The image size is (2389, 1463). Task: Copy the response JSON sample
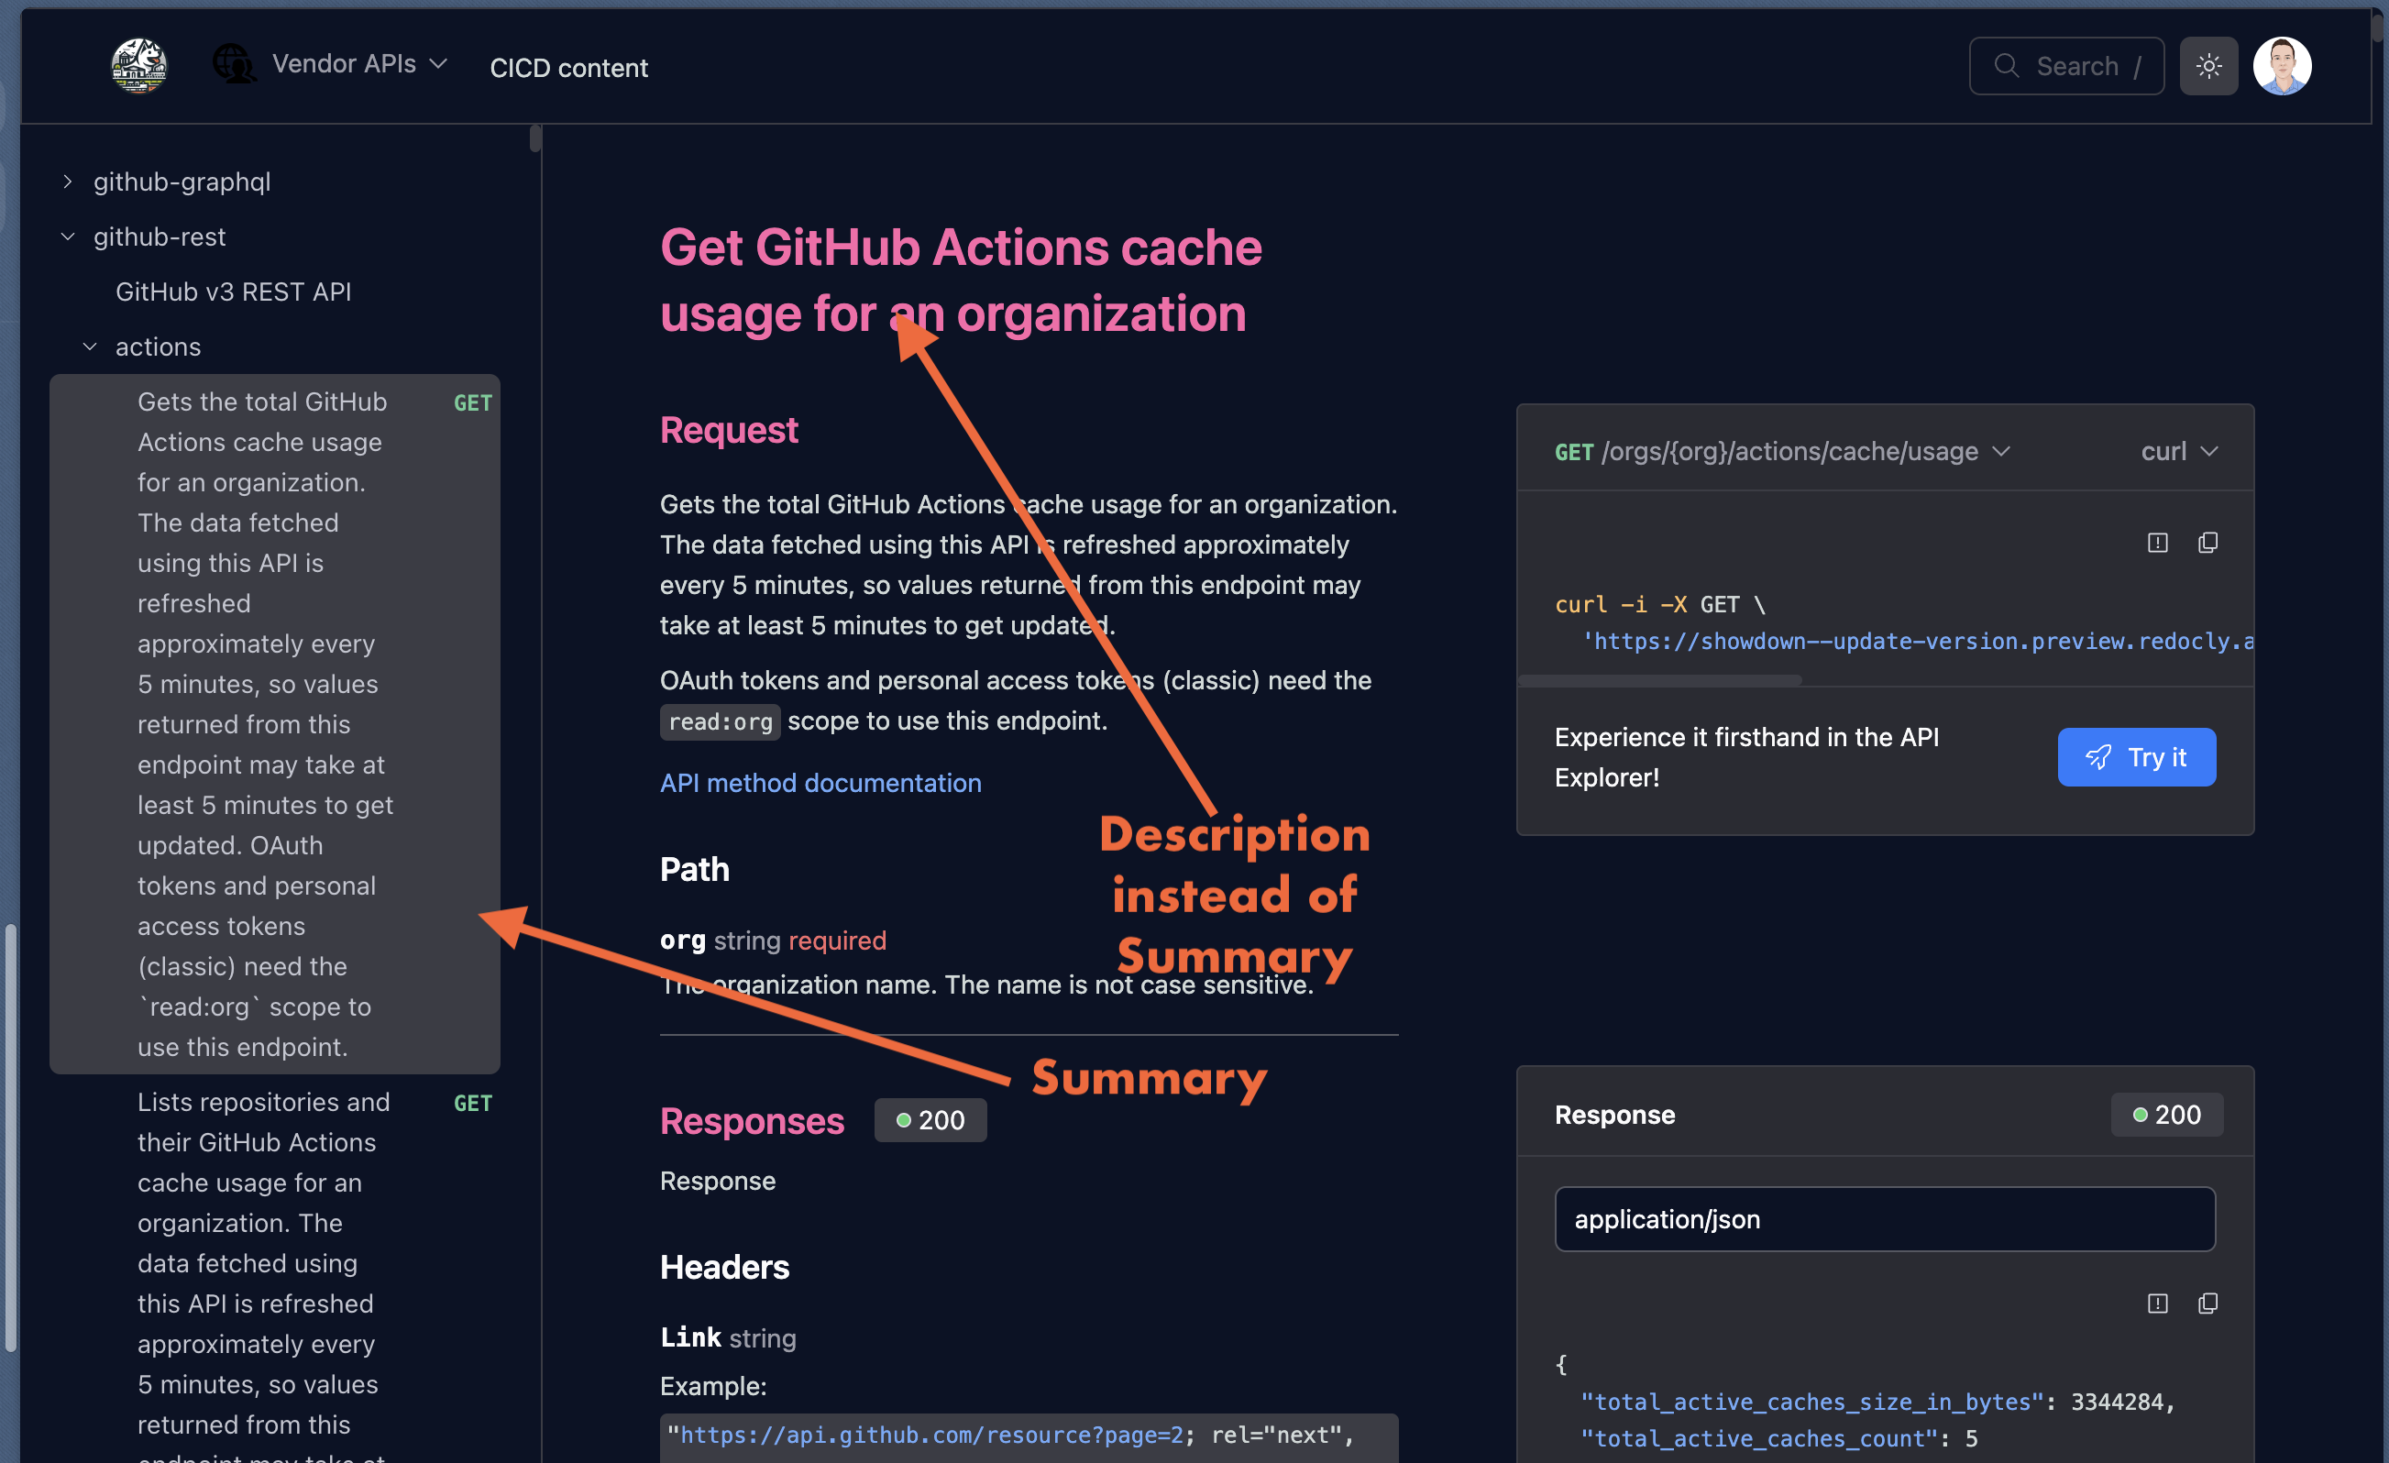click(2207, 1304)
